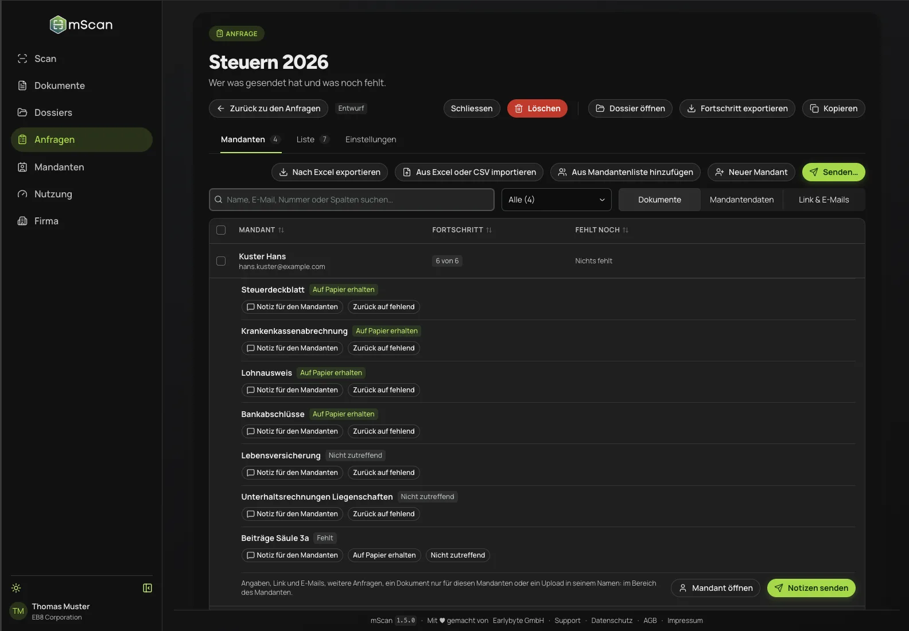This screenshot has height=631, width=909.
Task: Export progress via Fortschritt exportieren
Action: point(737,108)
